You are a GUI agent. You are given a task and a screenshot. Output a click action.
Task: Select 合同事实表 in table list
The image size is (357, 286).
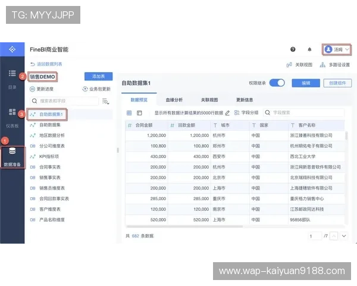click(x=45, y=167)
